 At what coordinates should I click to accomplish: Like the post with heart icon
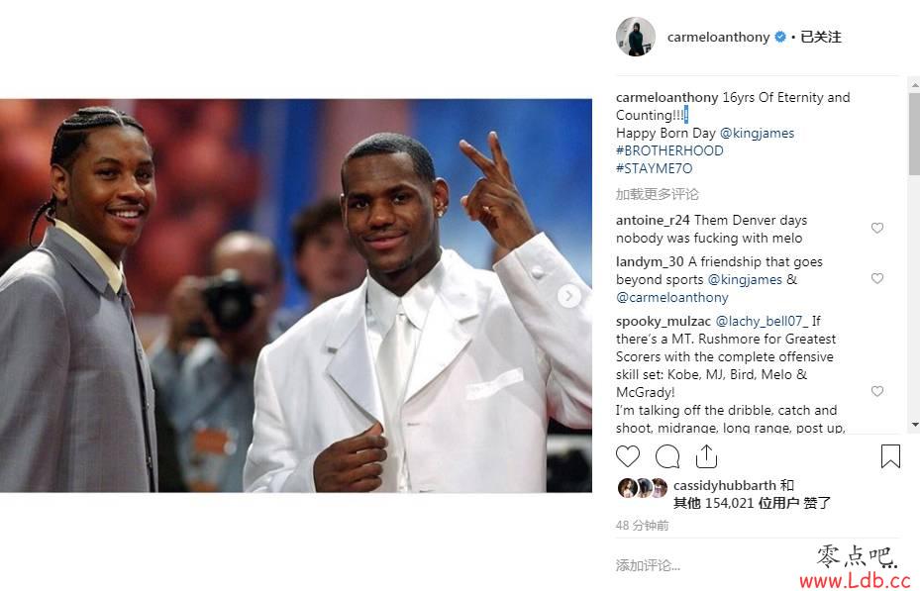[x=627, y=456]
